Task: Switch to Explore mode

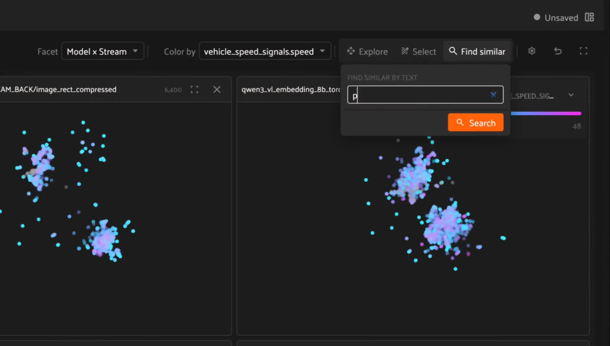Action: 367,51
